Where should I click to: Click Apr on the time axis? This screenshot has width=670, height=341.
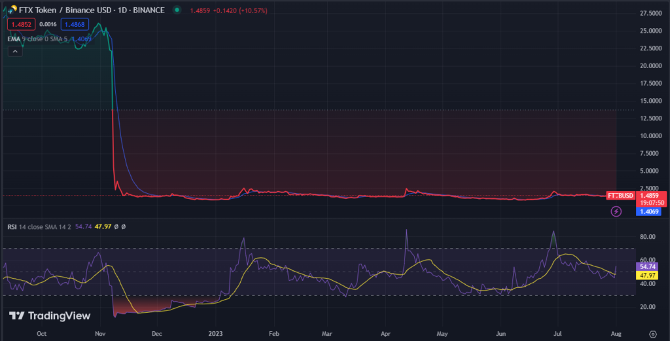point(385,334)
